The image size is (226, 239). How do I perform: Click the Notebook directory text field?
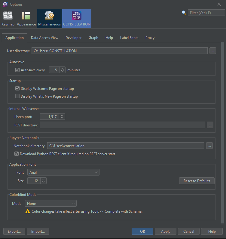tap(126, 146)
